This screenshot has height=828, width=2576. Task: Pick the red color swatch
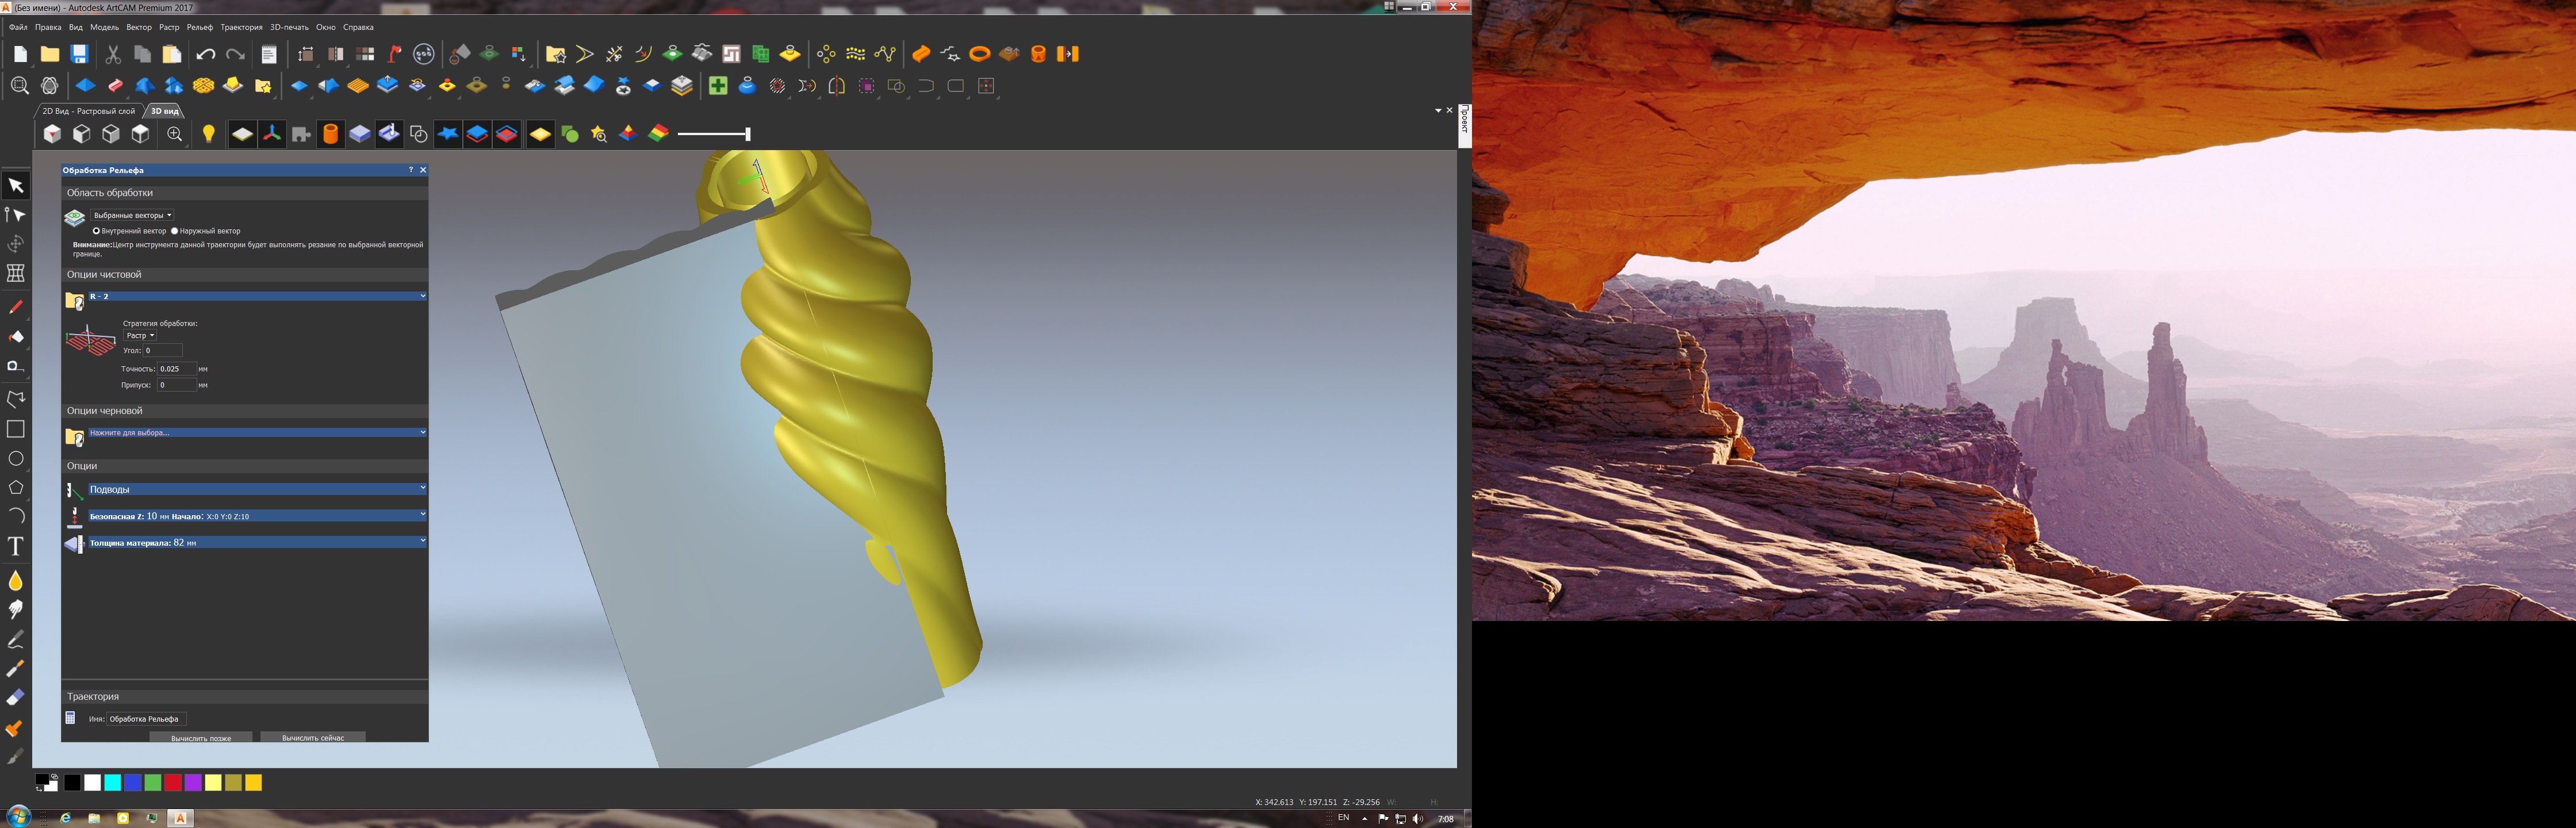coord(173,783)
